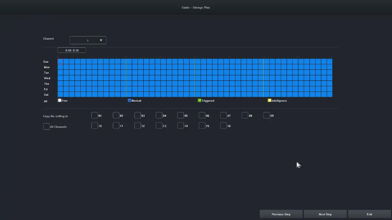Exit the Storage Plan guide
The height and width of the screenshot is (220, 392).
click(x=369, y=214)
